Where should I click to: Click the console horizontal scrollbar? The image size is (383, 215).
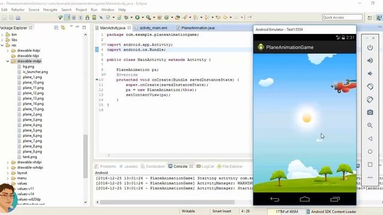pos(168,202)
